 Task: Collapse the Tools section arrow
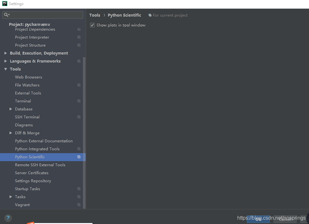pos(5,69)
